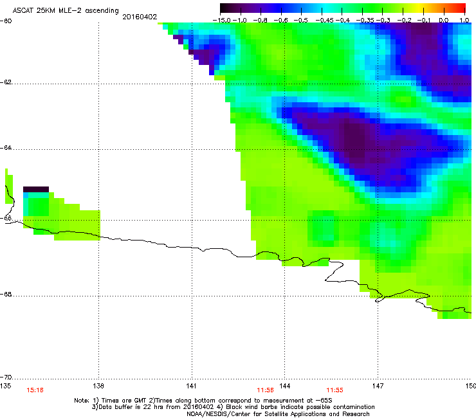Select the 141 longitude label
The image size is (476, 418).
coord(191,386)
